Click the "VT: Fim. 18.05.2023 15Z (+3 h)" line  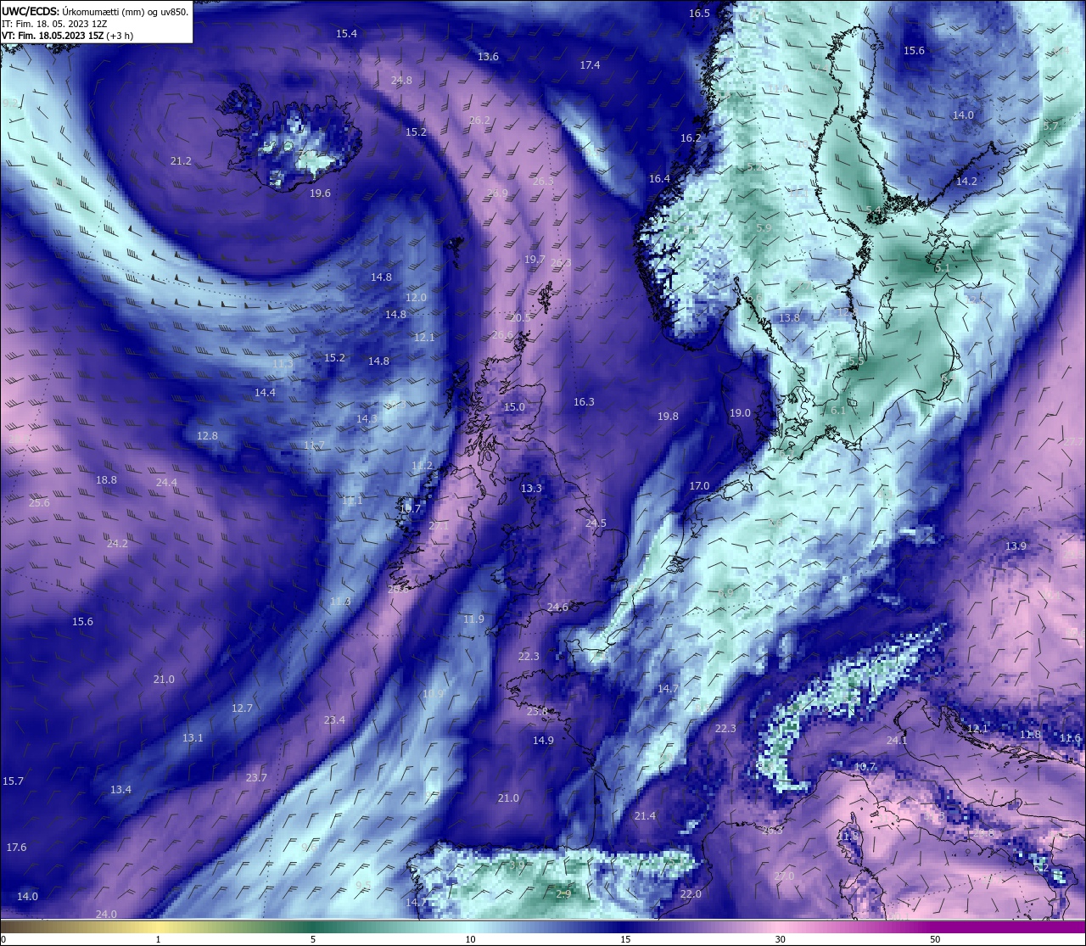(x=67, y=36)
